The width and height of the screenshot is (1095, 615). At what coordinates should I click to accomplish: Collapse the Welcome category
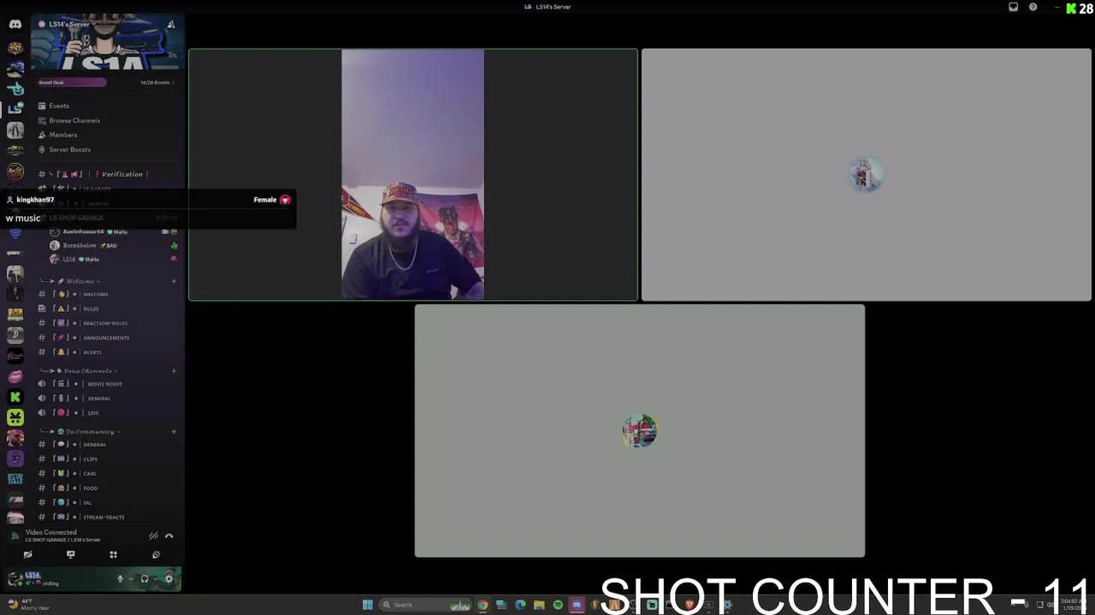pos(80,281)
